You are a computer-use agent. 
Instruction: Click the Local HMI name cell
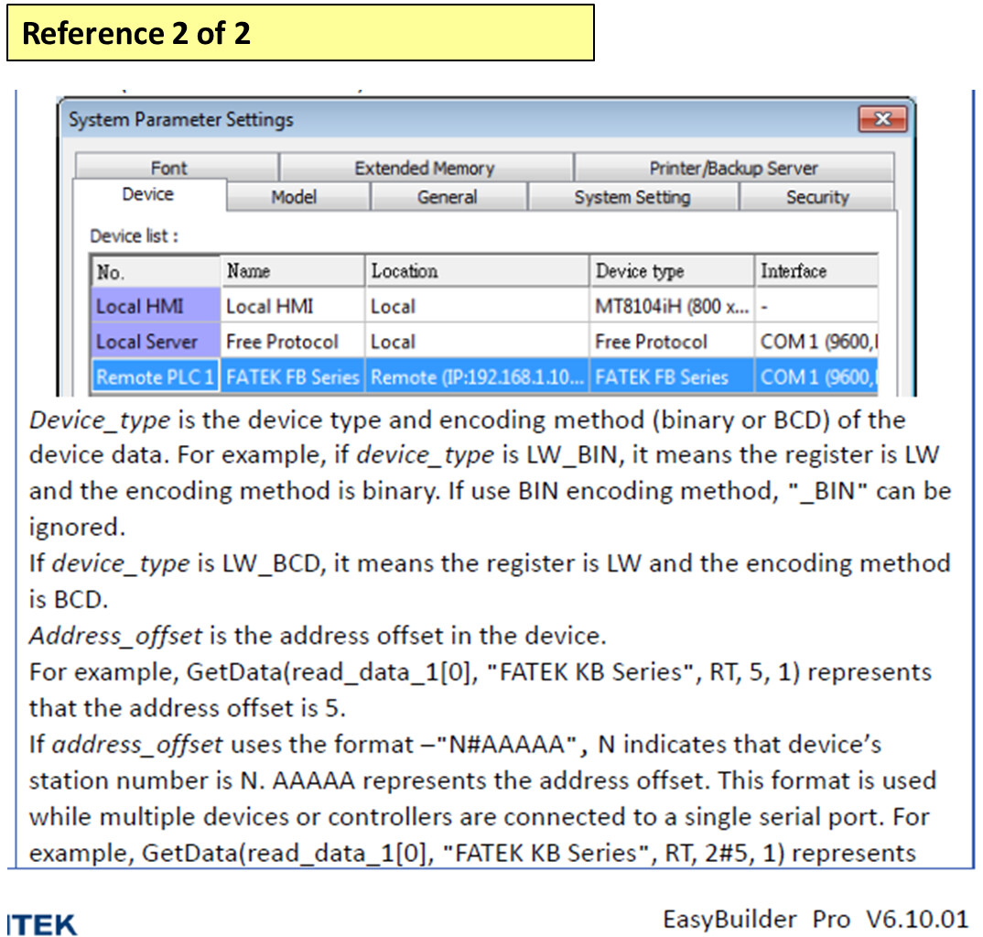coord(292,306)
